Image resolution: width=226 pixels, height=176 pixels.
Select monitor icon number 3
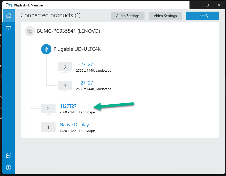point(65,67)
